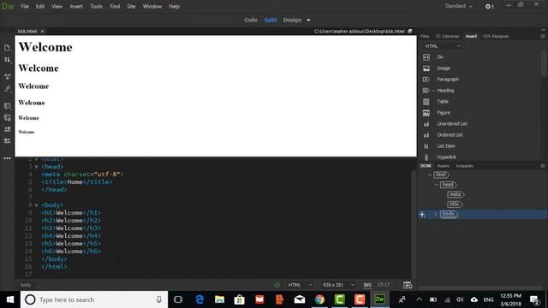
Task: Click the Heading insert item
Action: (445, 90)
